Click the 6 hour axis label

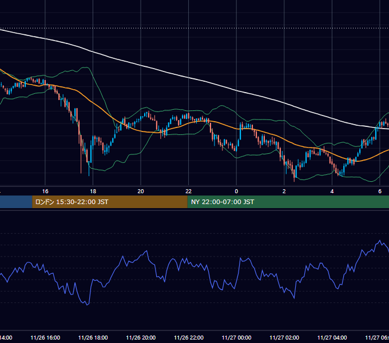tap(380, 192)
